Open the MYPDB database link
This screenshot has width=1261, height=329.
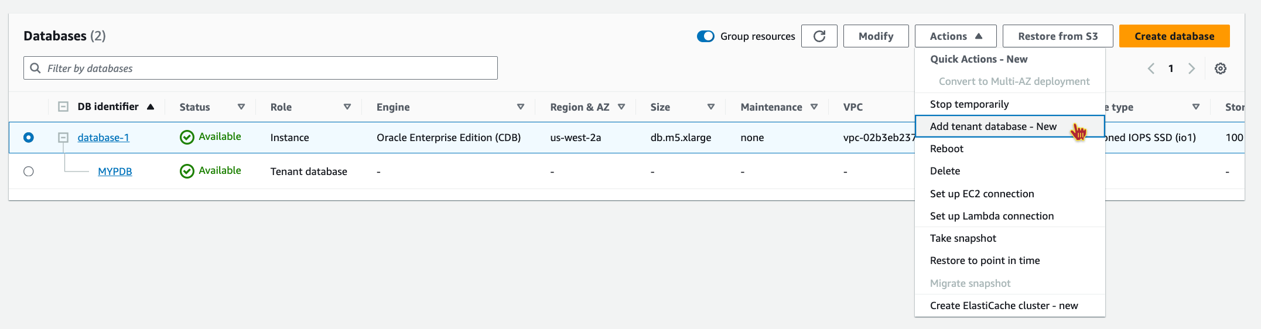pyautogui.click(x=115, y=172)
